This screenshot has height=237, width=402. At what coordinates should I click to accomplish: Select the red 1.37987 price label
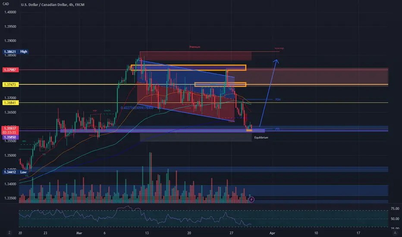10,70
